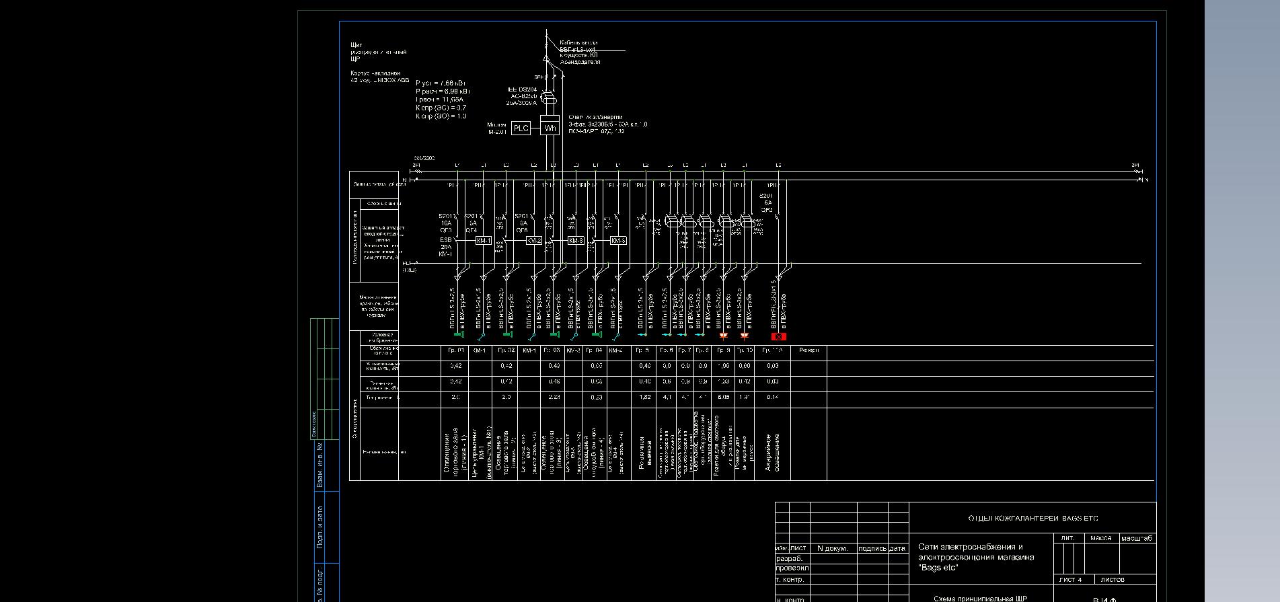This screenshot has height=602, width=1280.
Task: Select the 'S201 6A QF2' breaker label
Action: 767,202
